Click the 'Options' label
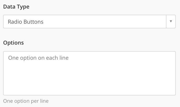The width and height of the screenshot is (180, 107). [x=13, y=43]
